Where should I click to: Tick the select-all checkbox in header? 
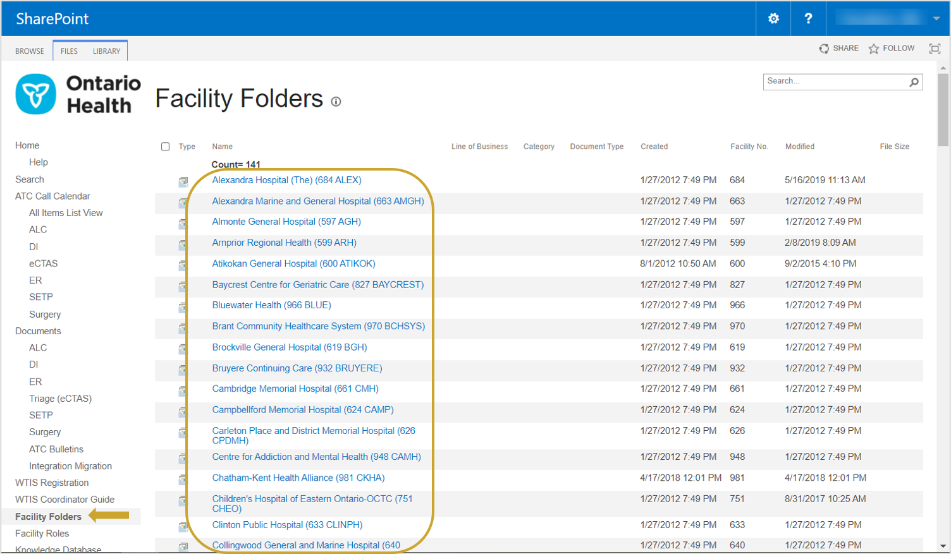point(166,147)
